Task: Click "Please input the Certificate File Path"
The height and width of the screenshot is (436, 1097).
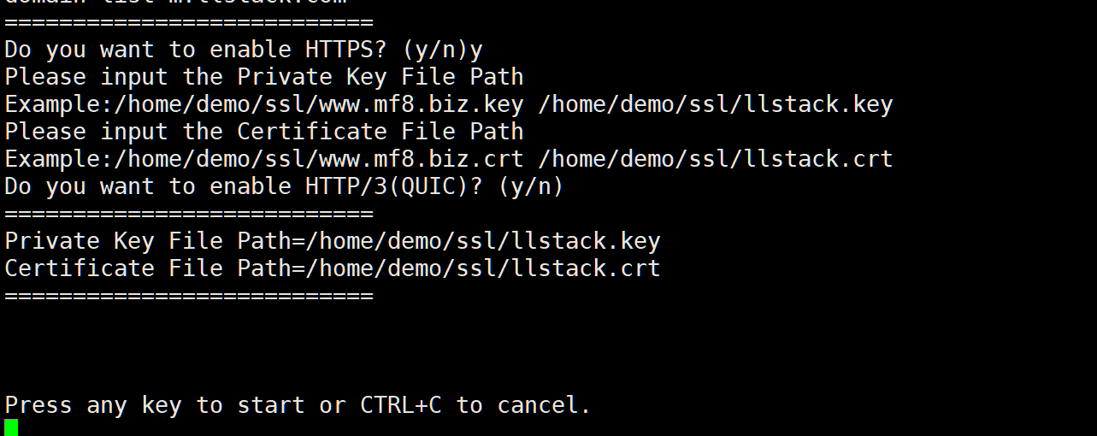Action: point(263,132)
